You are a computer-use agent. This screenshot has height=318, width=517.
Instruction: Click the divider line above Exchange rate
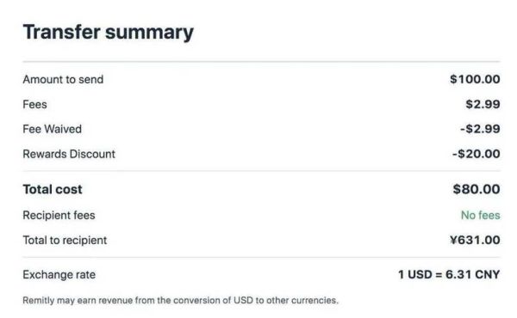click(261, 258)
